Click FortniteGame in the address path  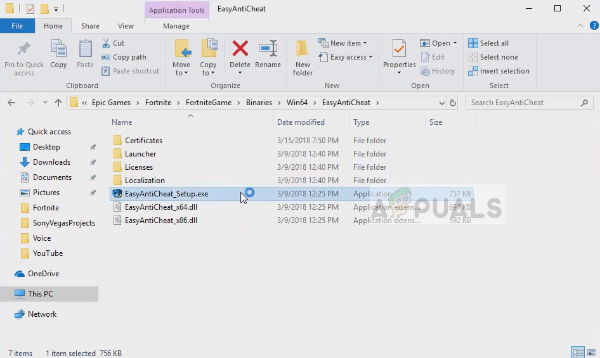click(x=209, y=103)
